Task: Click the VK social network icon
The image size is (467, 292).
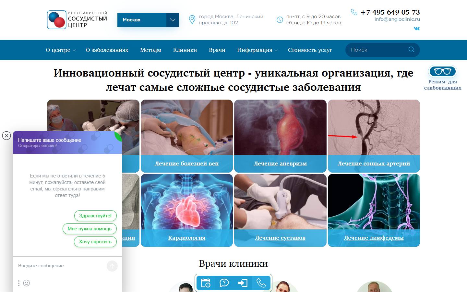Action: pyautogui.click(x=417, y=28)
